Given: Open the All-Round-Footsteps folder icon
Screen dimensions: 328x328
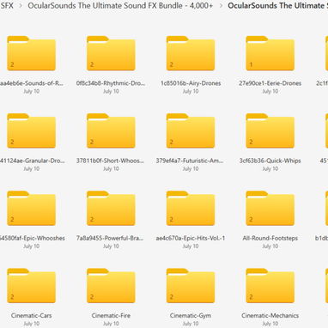Looking at the screenshot, I should click(270, 209).
